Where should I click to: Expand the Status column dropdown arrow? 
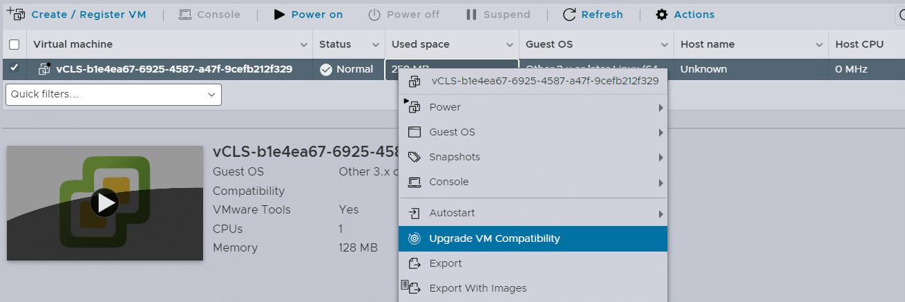pos(377,44)
